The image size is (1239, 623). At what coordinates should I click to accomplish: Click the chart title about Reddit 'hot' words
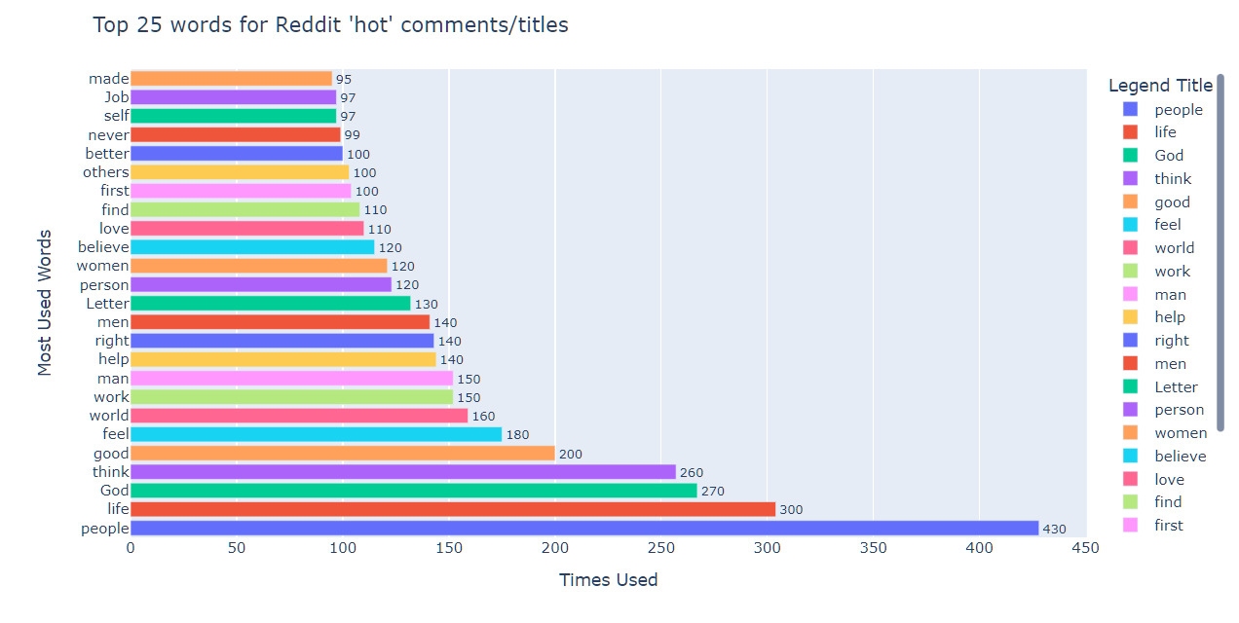tap(330, 25)
